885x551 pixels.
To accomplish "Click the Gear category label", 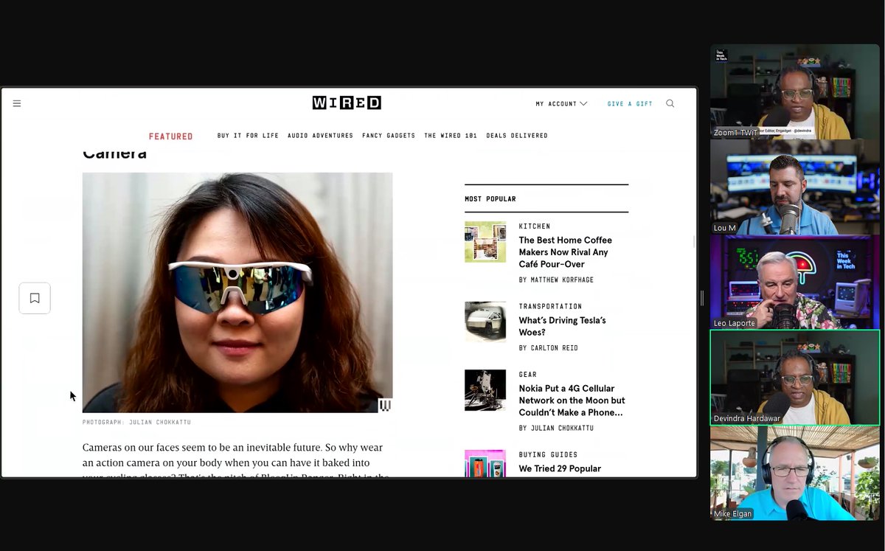I will tap(528, 375).
